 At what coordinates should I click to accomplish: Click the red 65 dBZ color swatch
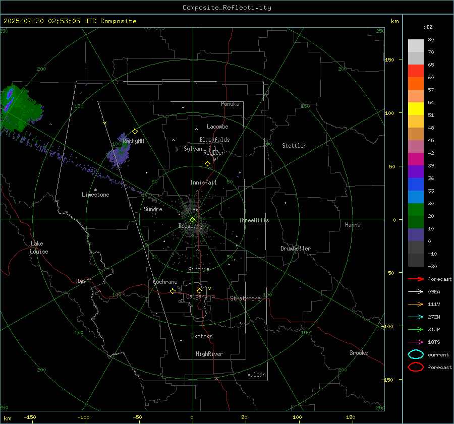[x=416, y=71]
